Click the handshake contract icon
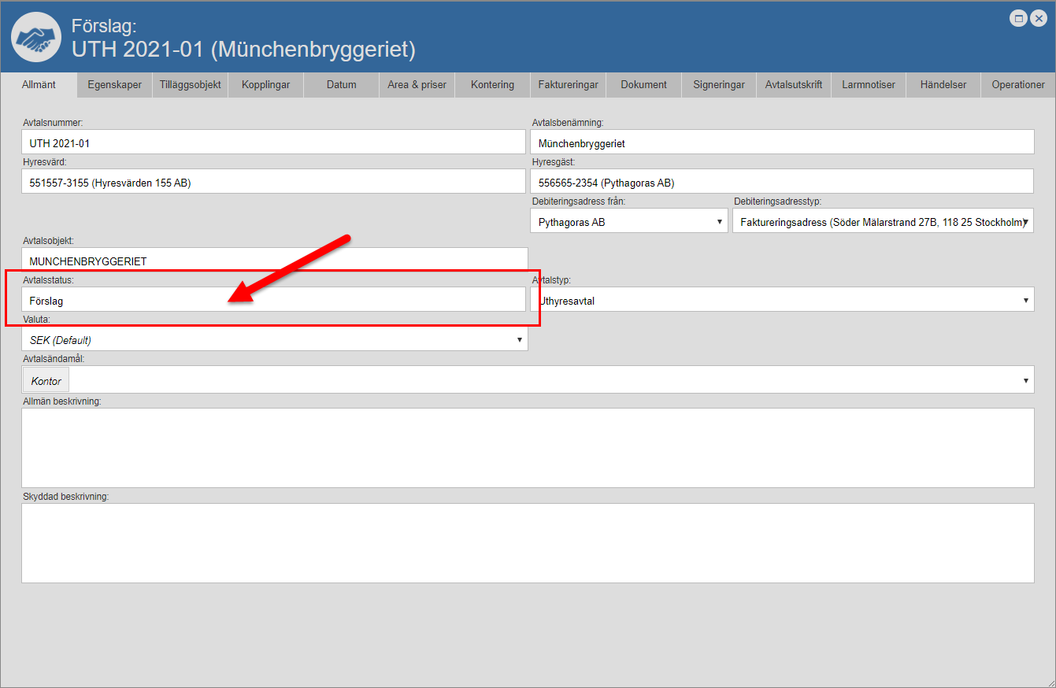This screenshot has height=688, width=1056. 36,37
